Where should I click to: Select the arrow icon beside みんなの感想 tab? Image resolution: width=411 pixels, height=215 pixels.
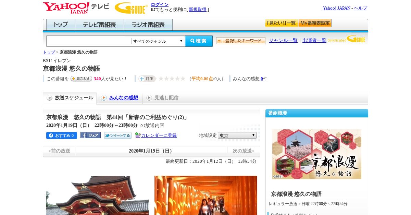[104, 98]
